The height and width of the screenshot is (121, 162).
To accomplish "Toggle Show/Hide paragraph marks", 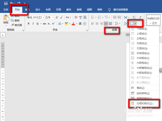I will tap(140, 17).
